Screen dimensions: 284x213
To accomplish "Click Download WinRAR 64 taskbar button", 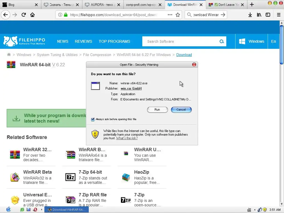I will pos(67,210).
